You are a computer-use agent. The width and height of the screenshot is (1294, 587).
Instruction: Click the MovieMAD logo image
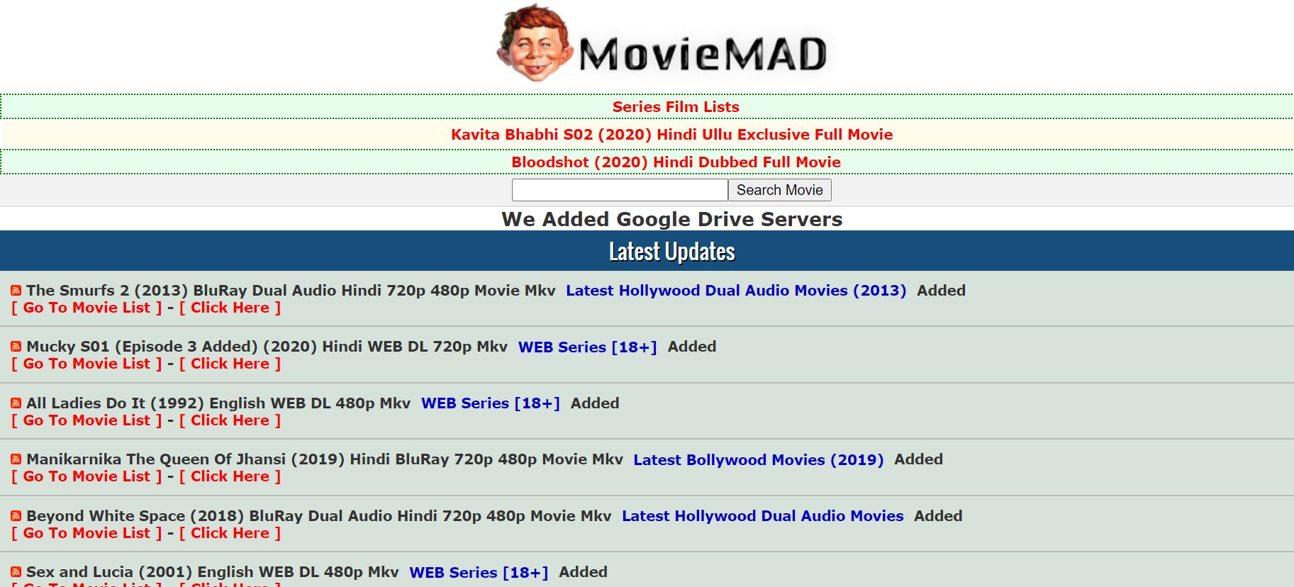(x=662, y=45)
